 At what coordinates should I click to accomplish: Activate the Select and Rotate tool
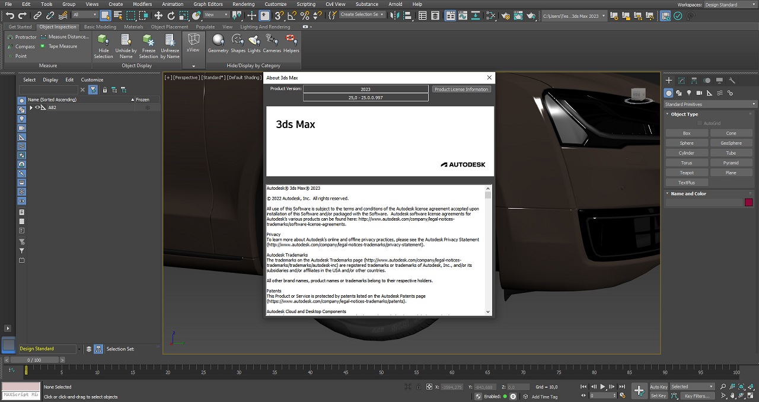(x=171, y=16)
